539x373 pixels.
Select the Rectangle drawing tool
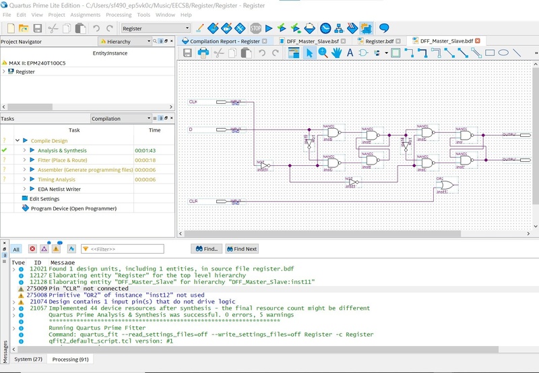(x=490, y=53)
